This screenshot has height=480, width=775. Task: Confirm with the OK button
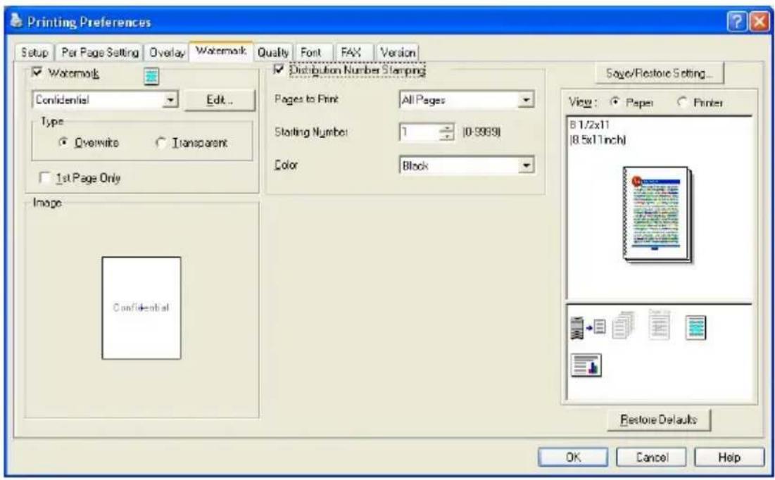573,457
